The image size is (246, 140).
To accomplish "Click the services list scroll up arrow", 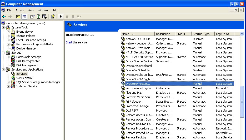I will (242, 34).
